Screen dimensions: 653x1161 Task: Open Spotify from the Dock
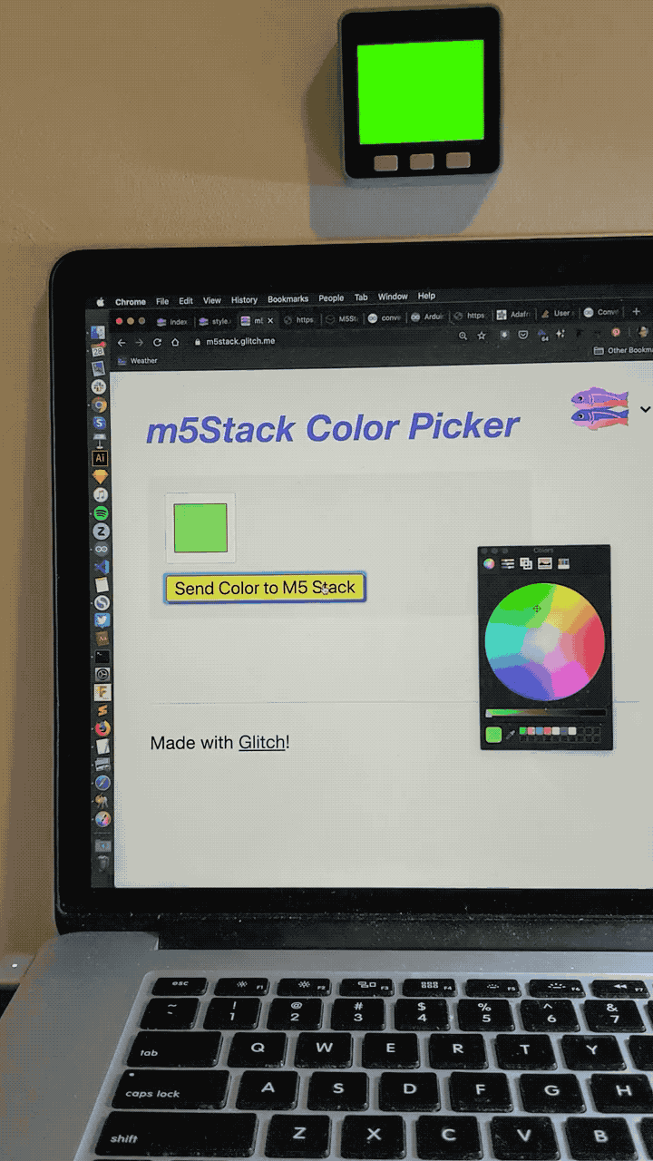pyautogui.click(x=102, y=513)
